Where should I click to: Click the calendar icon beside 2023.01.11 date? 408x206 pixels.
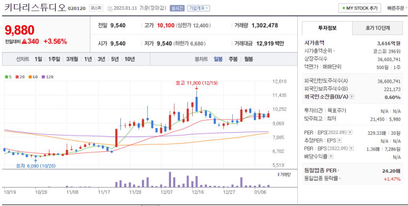tap(110, 8)
